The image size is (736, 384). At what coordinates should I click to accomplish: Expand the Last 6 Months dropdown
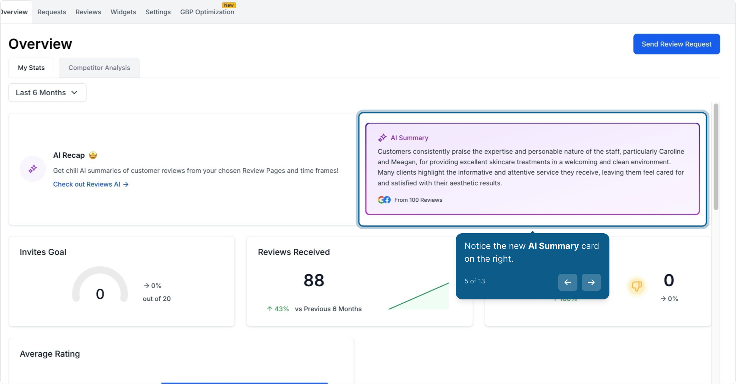[x=47, y=92]
